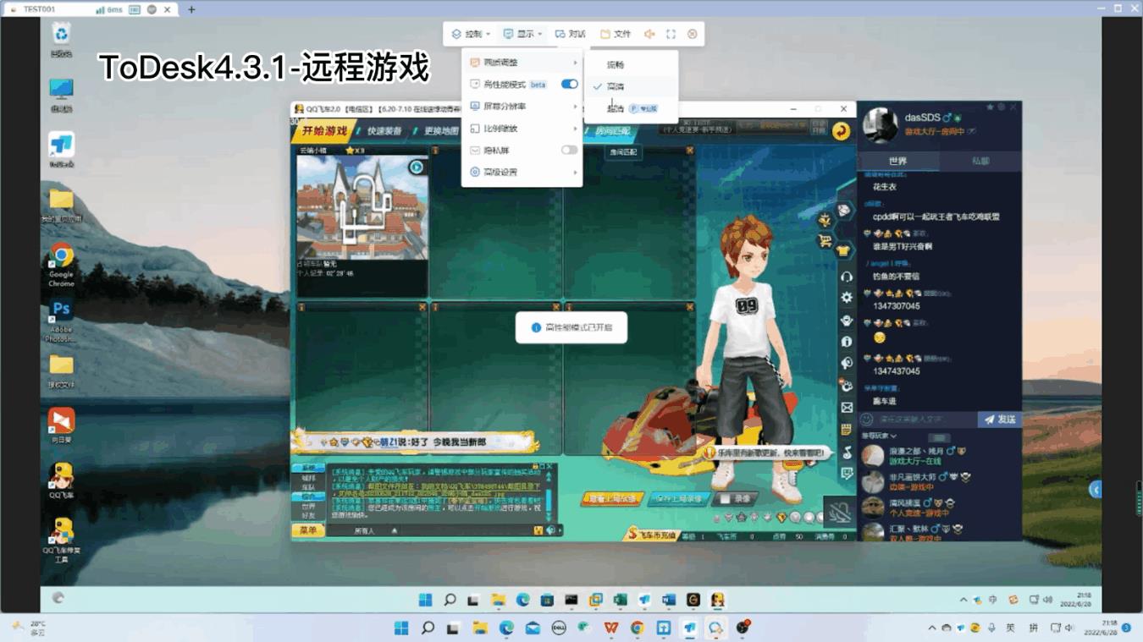Image resolution: width=1143 pixels, height=642 pixels.
Task: Select 超清 professional quality option
Action: [631, 108]
